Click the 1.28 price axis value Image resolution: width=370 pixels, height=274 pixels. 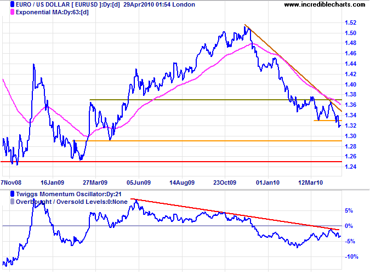click(350, 146)
